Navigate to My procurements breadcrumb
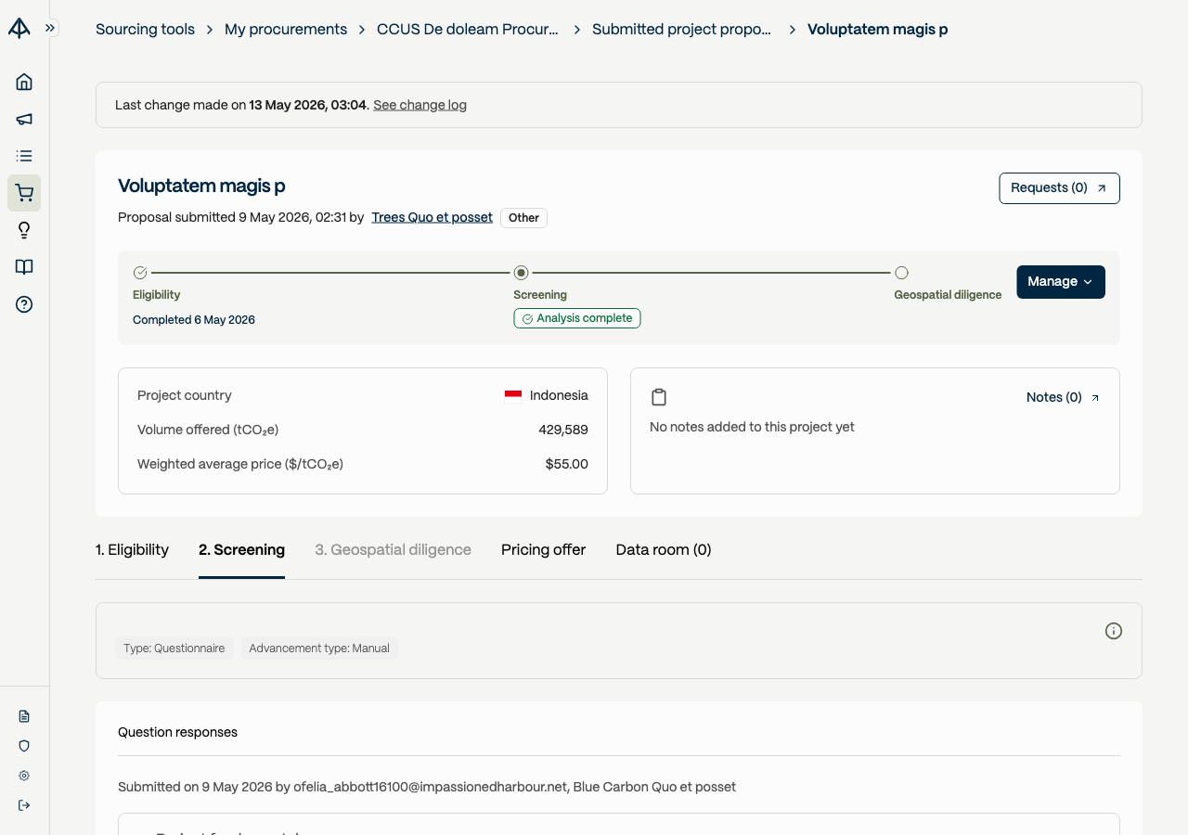Image resolution: width=1188 pixels, height=835 pixels. (286, 29)
